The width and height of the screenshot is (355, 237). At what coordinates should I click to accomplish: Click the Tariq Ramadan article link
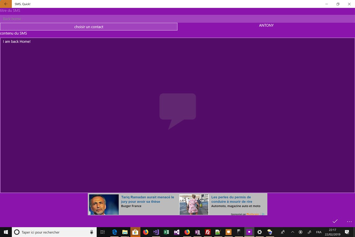click(147, 199)
